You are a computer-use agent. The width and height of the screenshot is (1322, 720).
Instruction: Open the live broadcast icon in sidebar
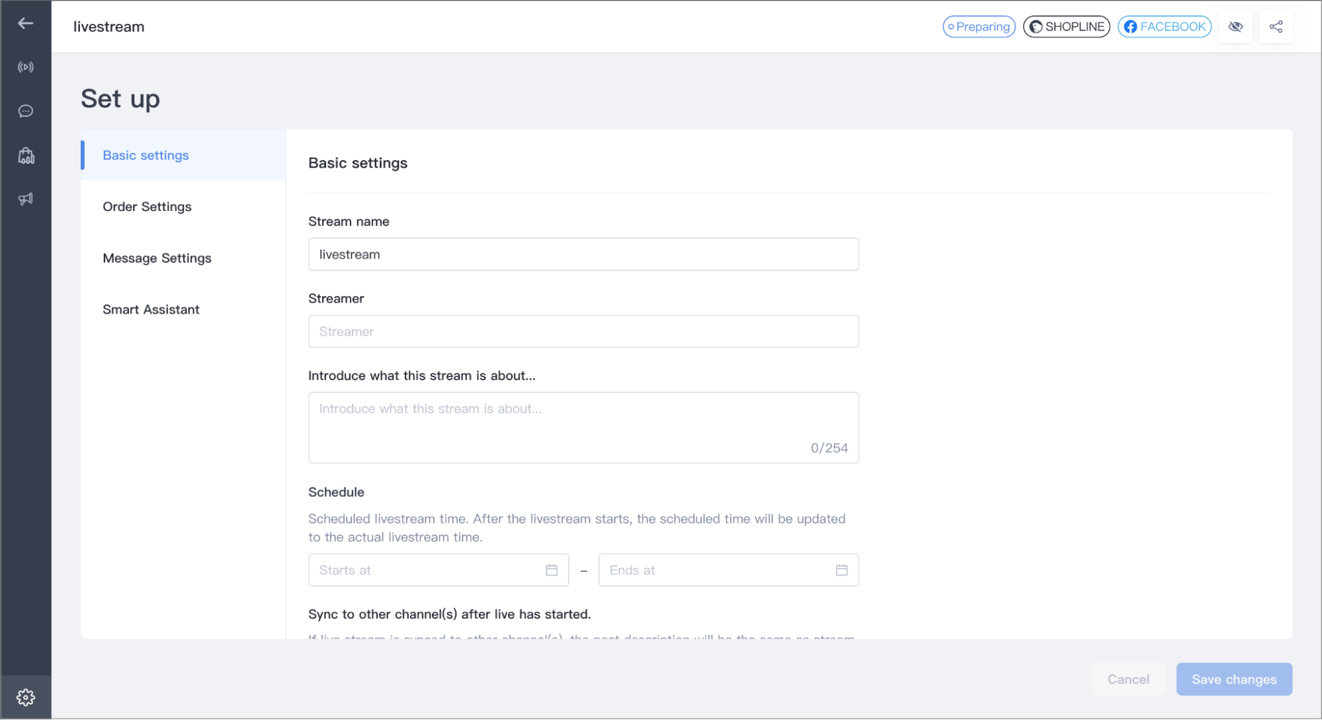25,67
